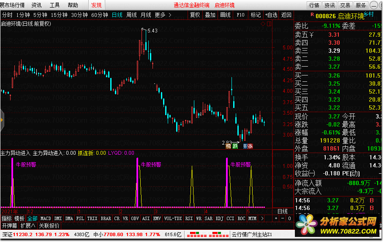The width and height of the screenshot is (384, 242).
Task: Switch the indicator to KDJ
Action: [x=219, y=218]
